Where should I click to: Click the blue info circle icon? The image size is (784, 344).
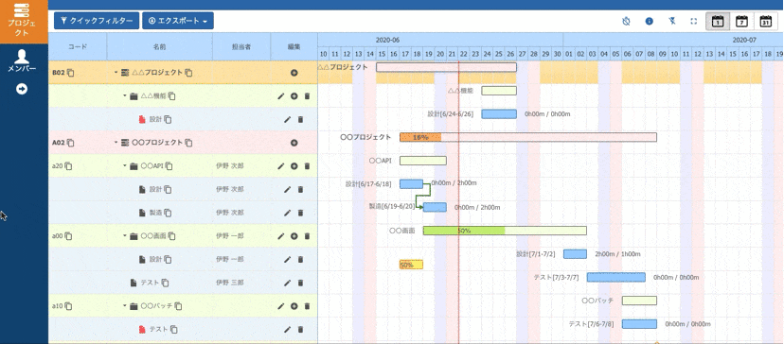(649, 22)
